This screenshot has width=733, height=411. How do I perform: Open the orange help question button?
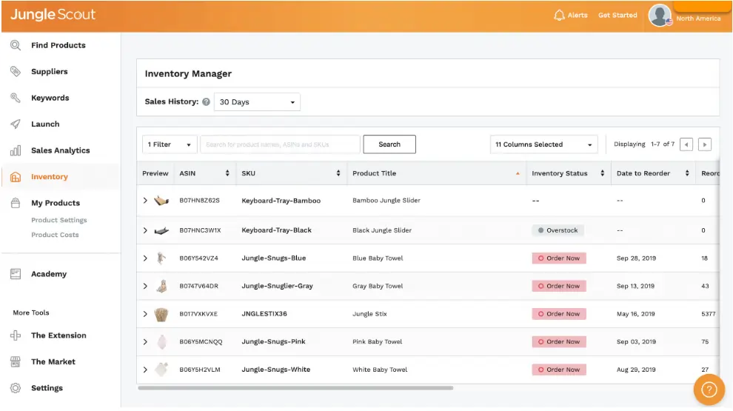709,390
